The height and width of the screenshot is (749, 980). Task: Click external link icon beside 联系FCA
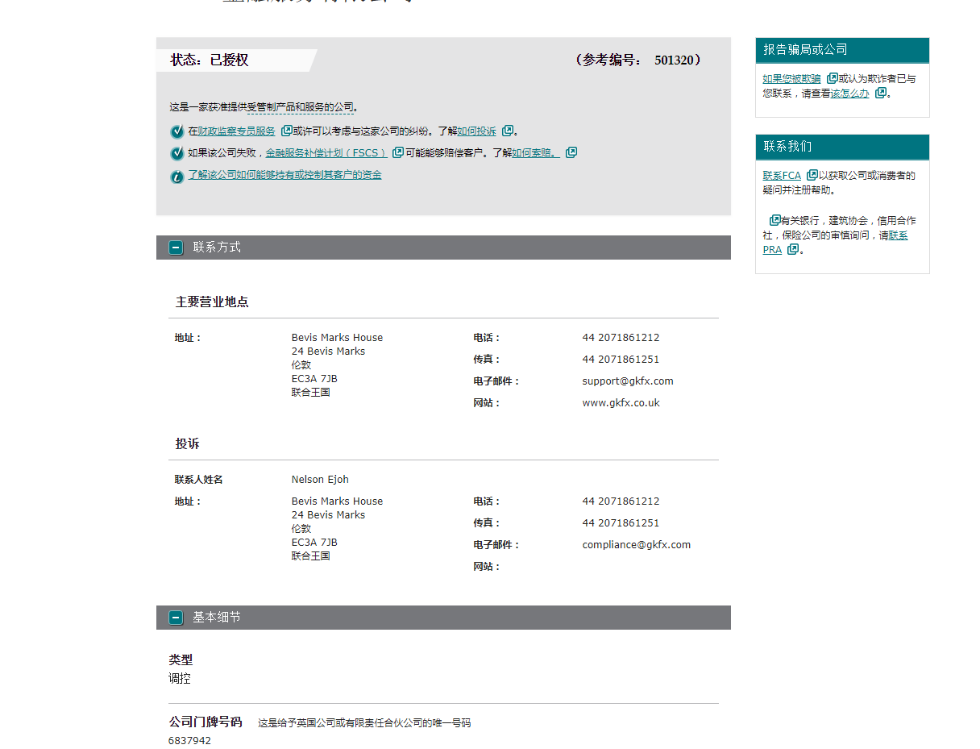(811, 174)
